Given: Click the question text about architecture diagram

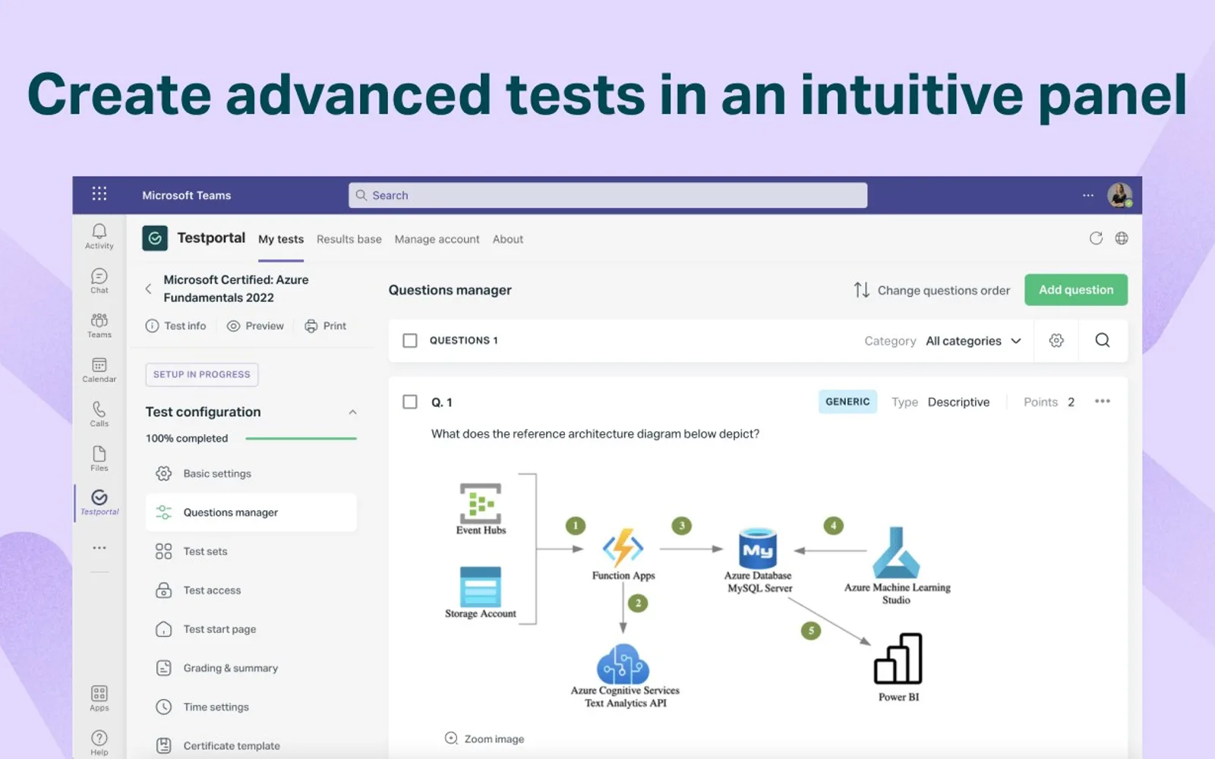Looking at the screenshot, I should pyautogui.click(x=595, y=434).
